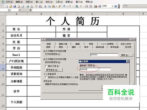147x110 pixels.
Task: Open the 插入 menu
Action: tap(39, 2)
